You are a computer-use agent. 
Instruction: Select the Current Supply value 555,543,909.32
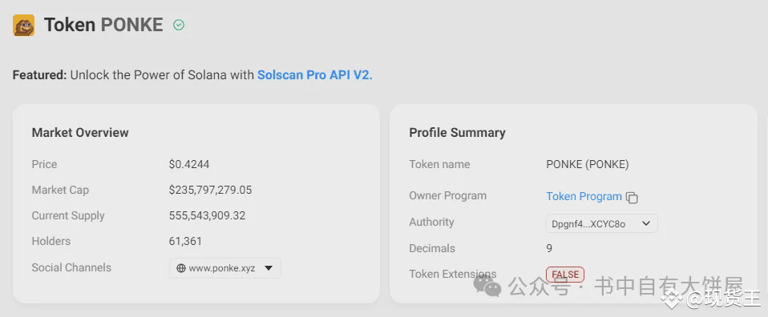coord(207,216)
